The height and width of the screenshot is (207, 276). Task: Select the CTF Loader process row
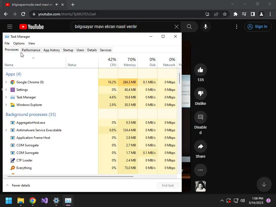90,160
